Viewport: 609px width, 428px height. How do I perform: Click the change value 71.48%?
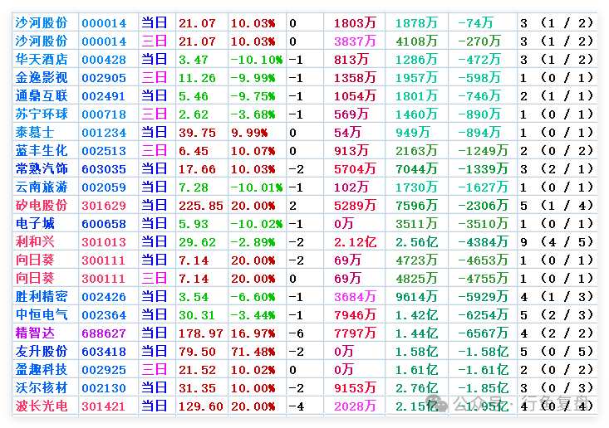(253, 352)
